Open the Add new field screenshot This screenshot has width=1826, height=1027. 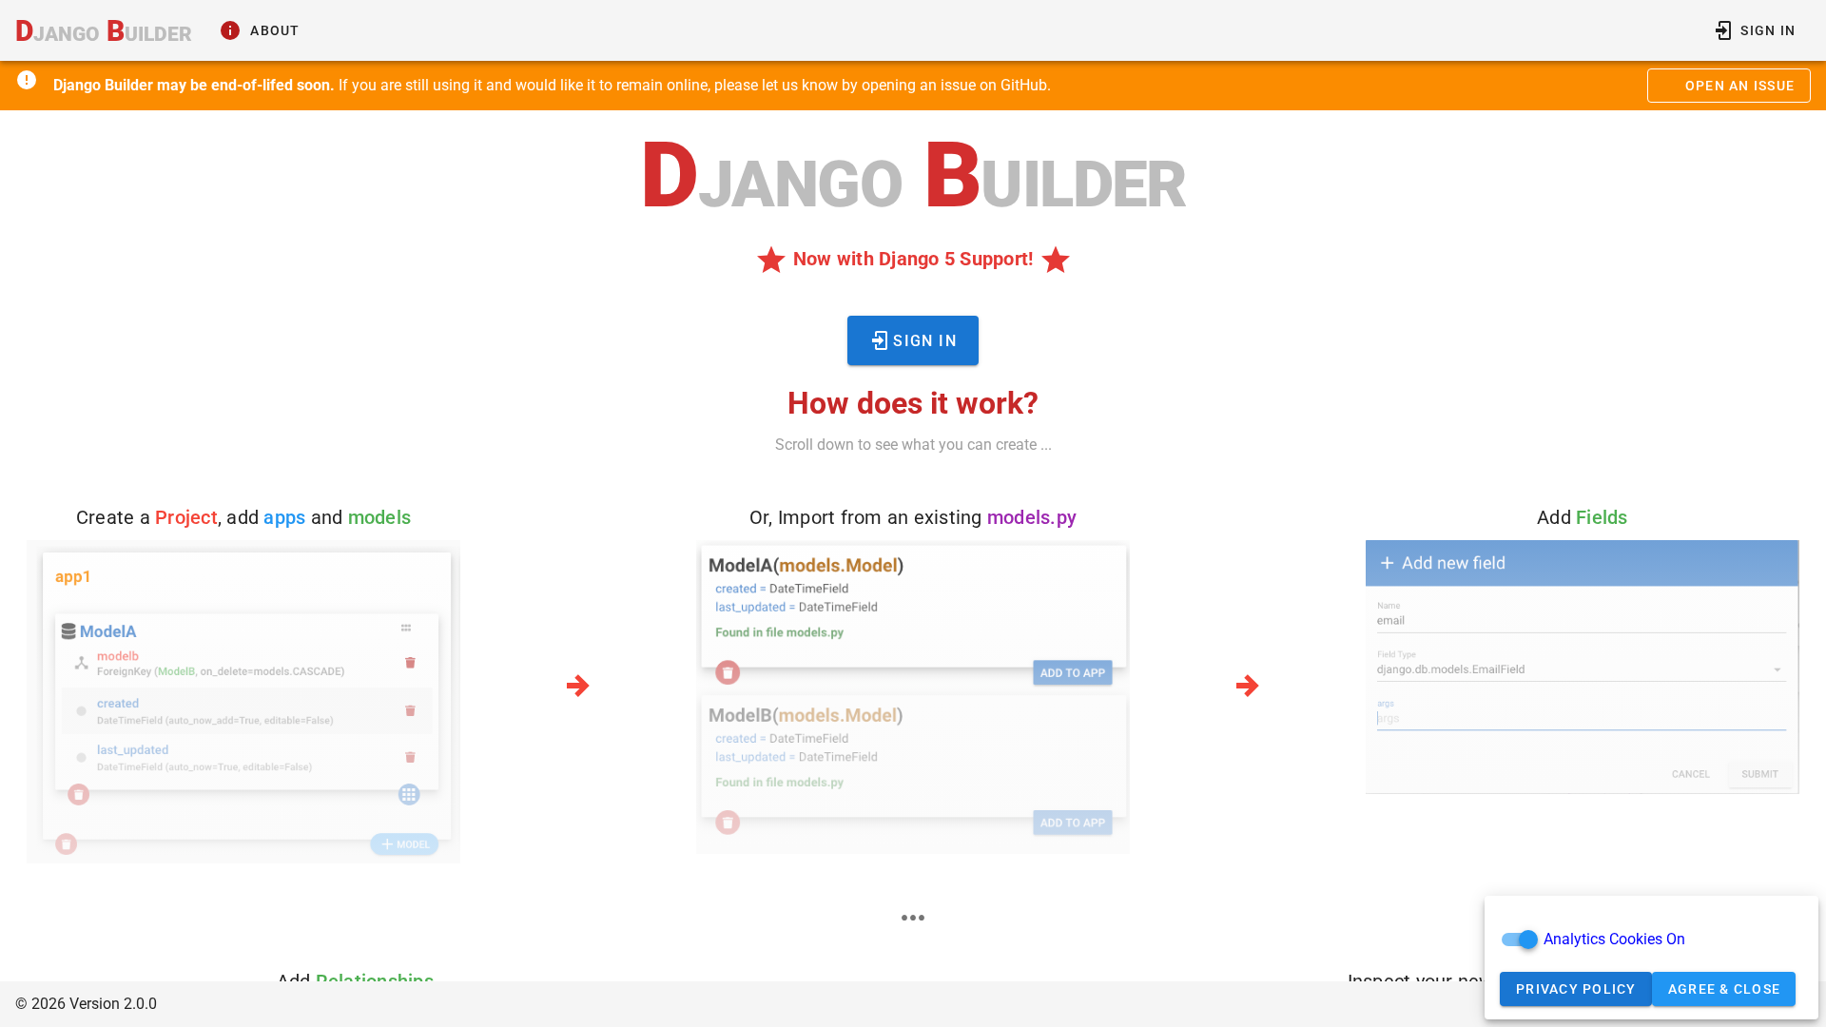pos(1583,667)
